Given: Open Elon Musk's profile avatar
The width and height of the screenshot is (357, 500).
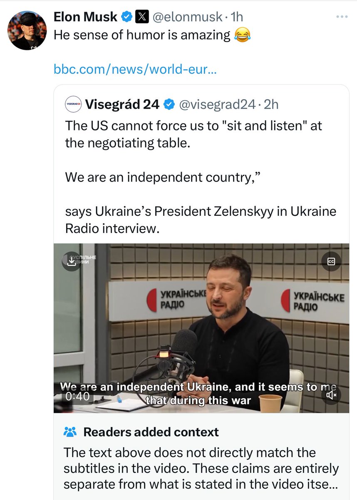Looking at the screenshot, I should [x=27, y=31].
